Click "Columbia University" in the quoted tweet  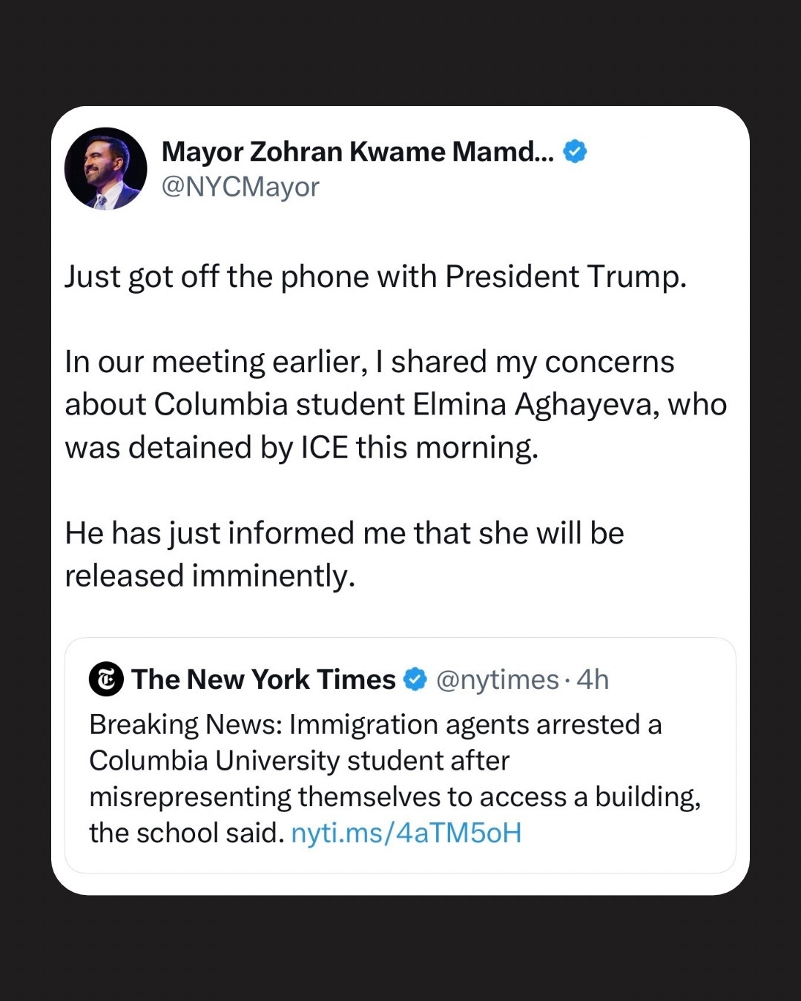click(x=214, y=761)
